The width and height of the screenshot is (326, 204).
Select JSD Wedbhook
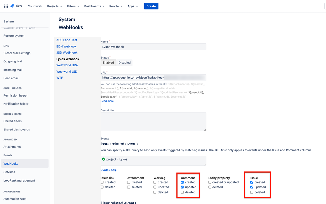67,53
